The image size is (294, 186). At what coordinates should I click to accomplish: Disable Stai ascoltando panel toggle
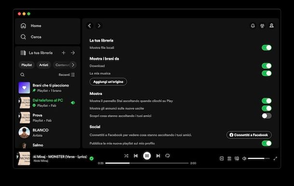point(267,101)
